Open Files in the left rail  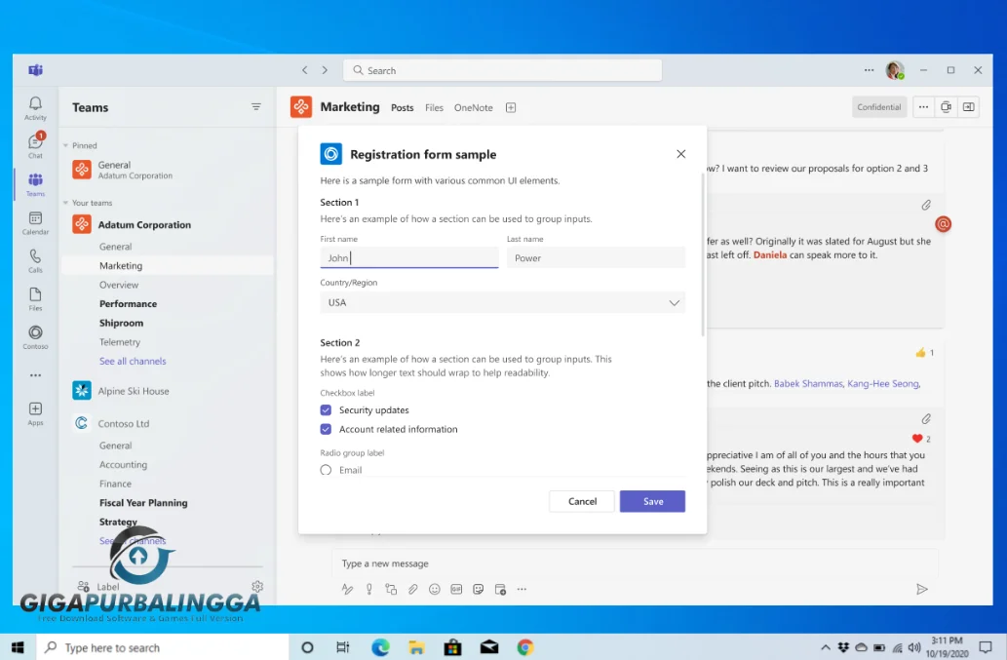tap(35, 299)
